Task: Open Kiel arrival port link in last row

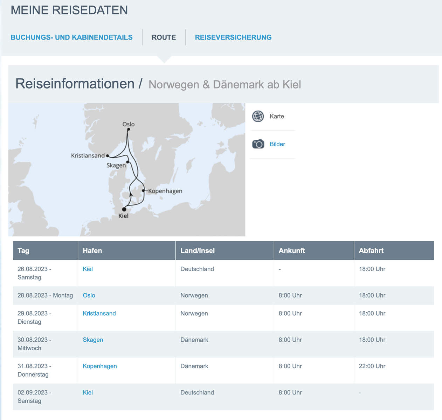Action: tap(88, 393)
